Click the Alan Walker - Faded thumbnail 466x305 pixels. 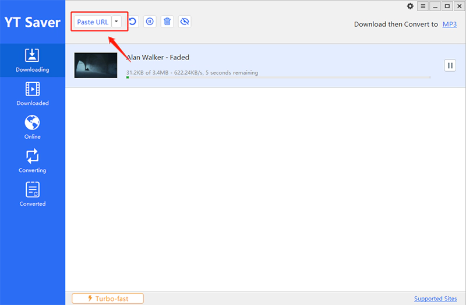96,65
